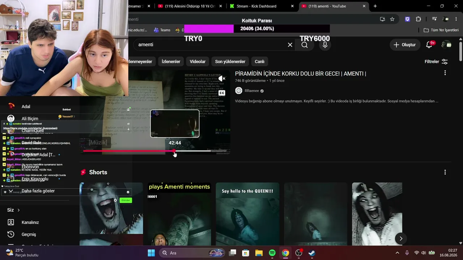Open the volume speaker tray icon

coord(424,253)
